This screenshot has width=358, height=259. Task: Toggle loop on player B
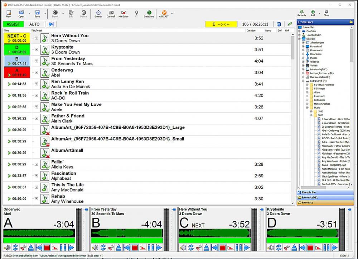click(x=103, y=247)
